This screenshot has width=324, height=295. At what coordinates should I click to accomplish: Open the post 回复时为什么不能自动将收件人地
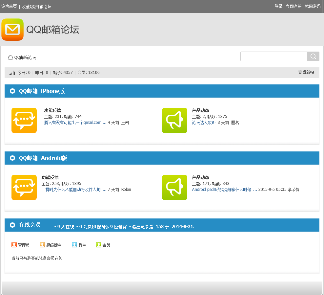[71, 190]
